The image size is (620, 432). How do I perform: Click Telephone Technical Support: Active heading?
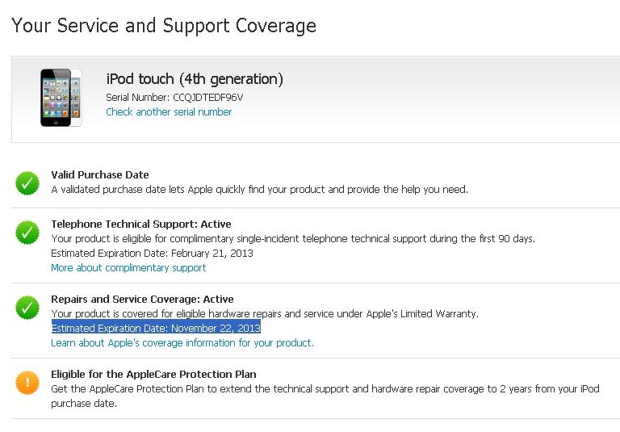click(x=141, y=224)
